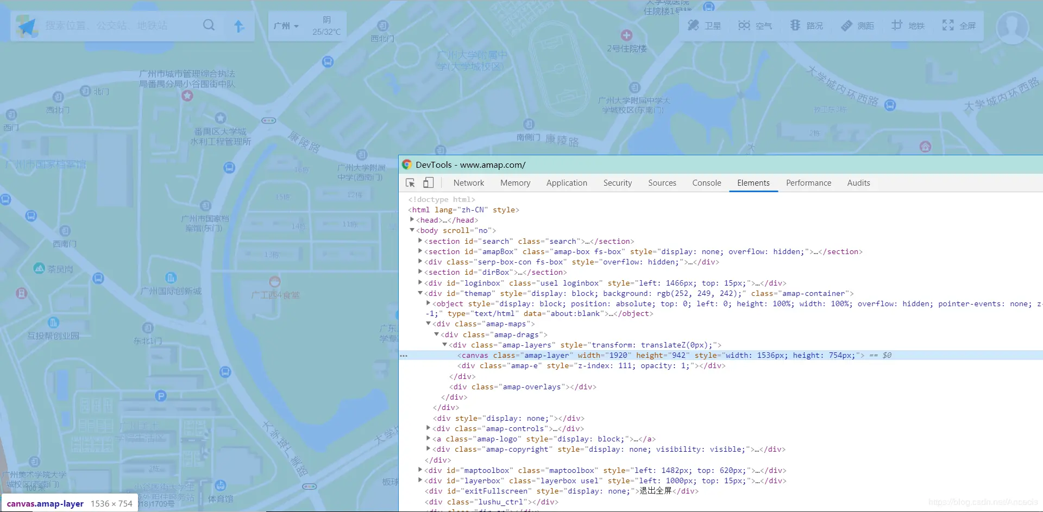The width and height of the screenshot is (1043, 512).
Task: Click the 体育馆 marker icon
Action: 220,485
